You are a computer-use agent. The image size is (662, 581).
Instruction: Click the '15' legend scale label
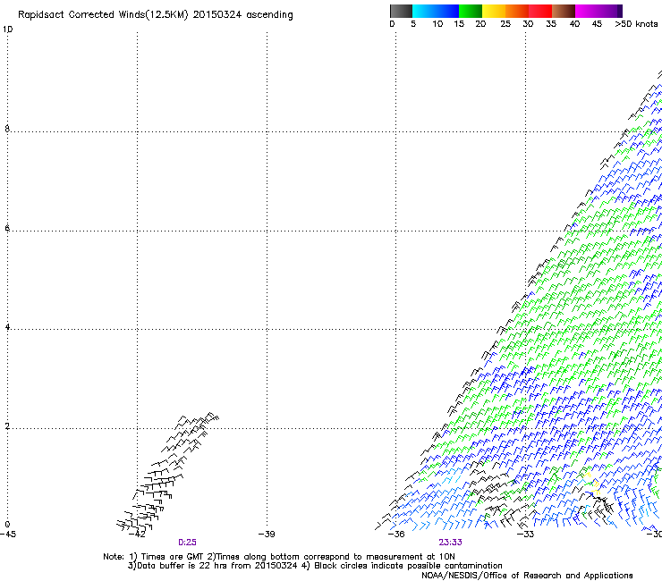coord(459,24)
